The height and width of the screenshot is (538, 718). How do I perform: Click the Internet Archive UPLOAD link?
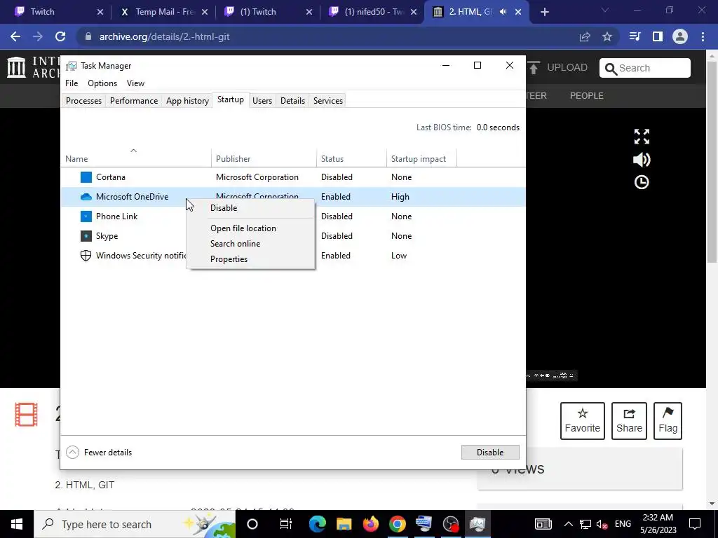(557, 68)
